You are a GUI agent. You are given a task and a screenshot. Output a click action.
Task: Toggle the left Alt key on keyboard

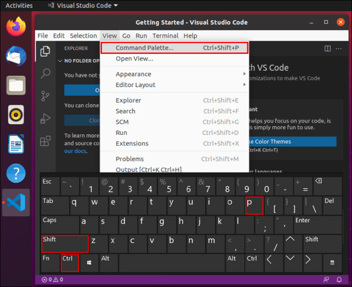pyautogui.click(x=109, y=263)
